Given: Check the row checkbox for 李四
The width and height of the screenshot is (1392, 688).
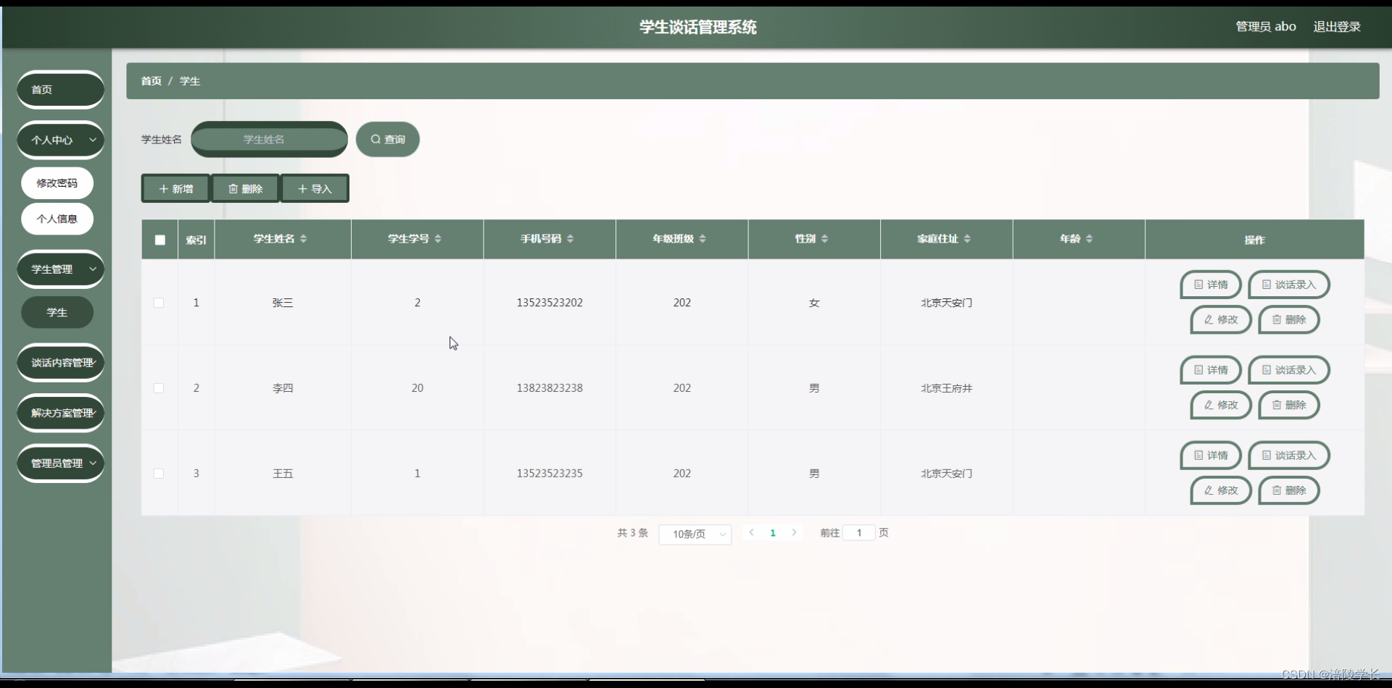Looking at the screenshot, I should (159, 387).
